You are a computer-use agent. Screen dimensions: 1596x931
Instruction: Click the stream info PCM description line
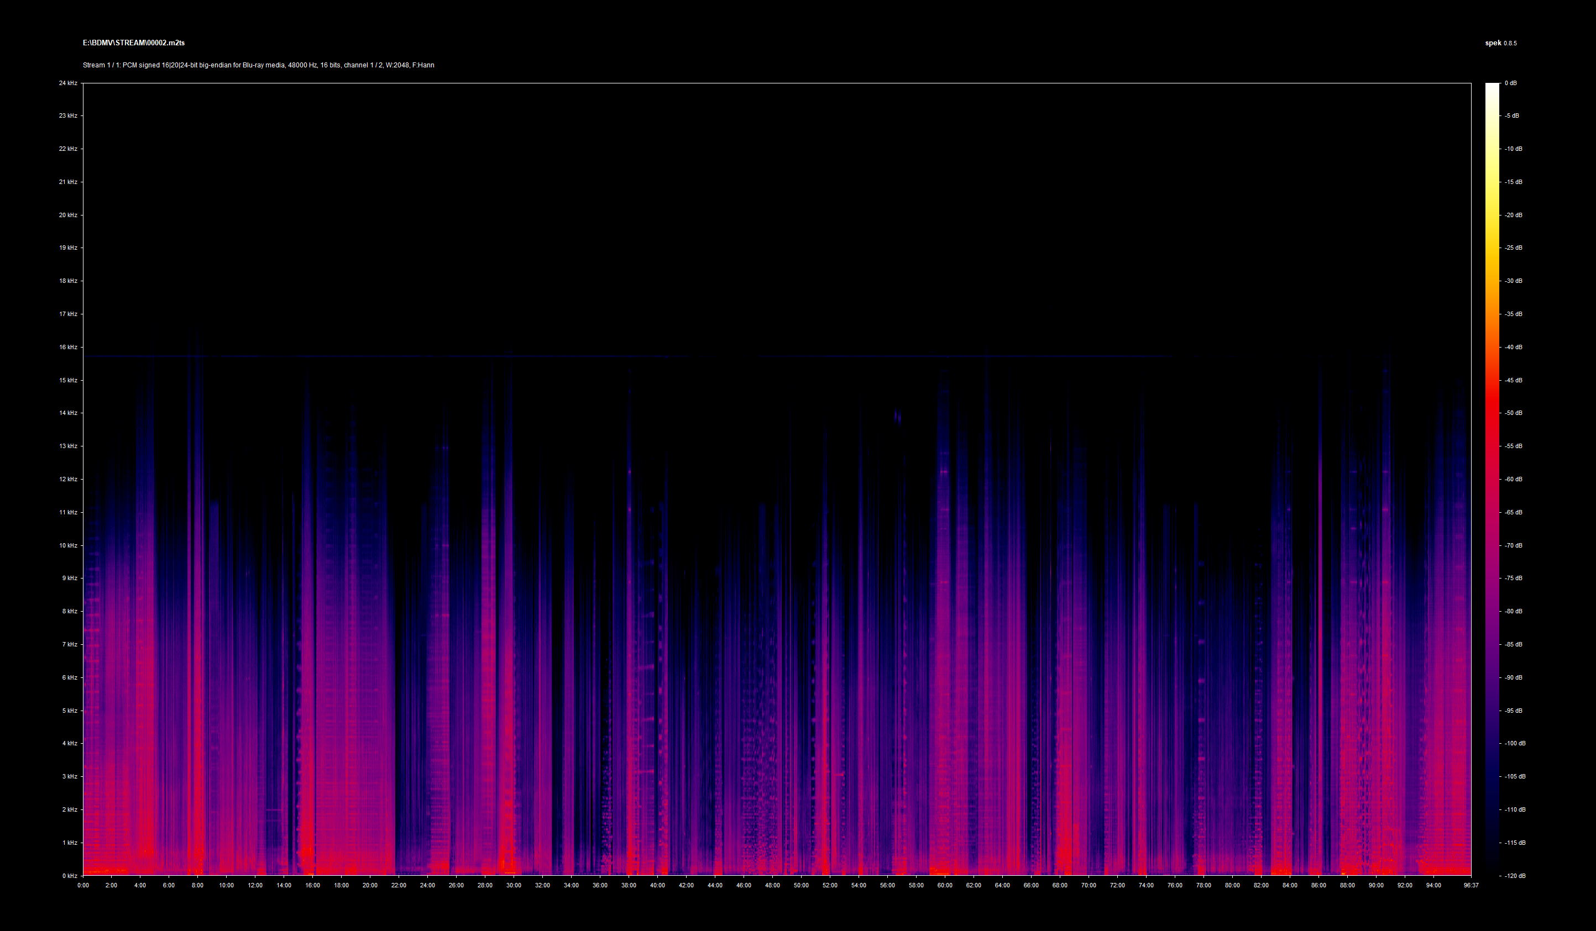click(258, 65)
